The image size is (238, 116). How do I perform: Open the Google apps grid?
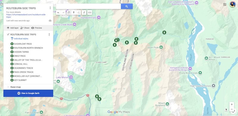[x=225, y=4]
